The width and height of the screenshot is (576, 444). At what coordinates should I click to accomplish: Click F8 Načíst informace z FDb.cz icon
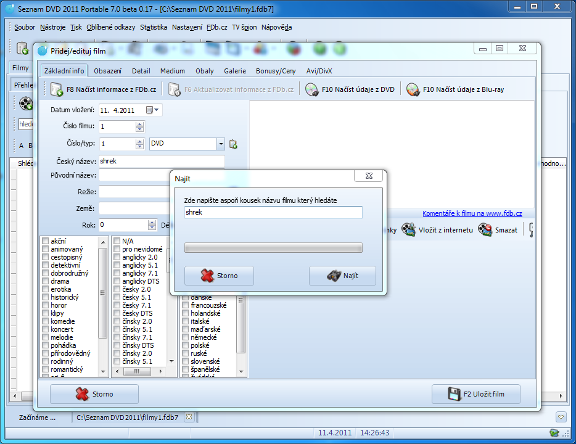pos(57,89)
